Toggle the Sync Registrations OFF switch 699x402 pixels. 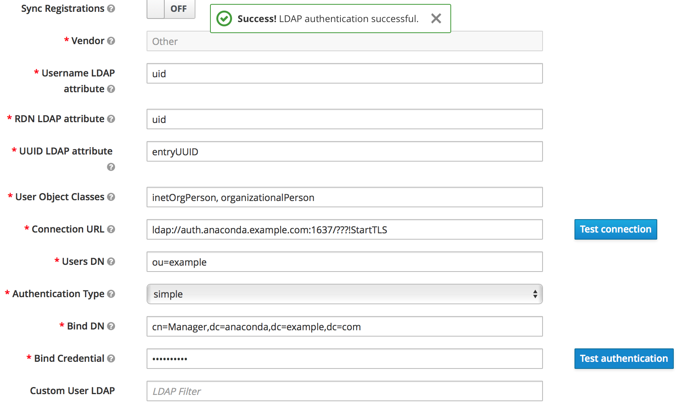[171, 9]
